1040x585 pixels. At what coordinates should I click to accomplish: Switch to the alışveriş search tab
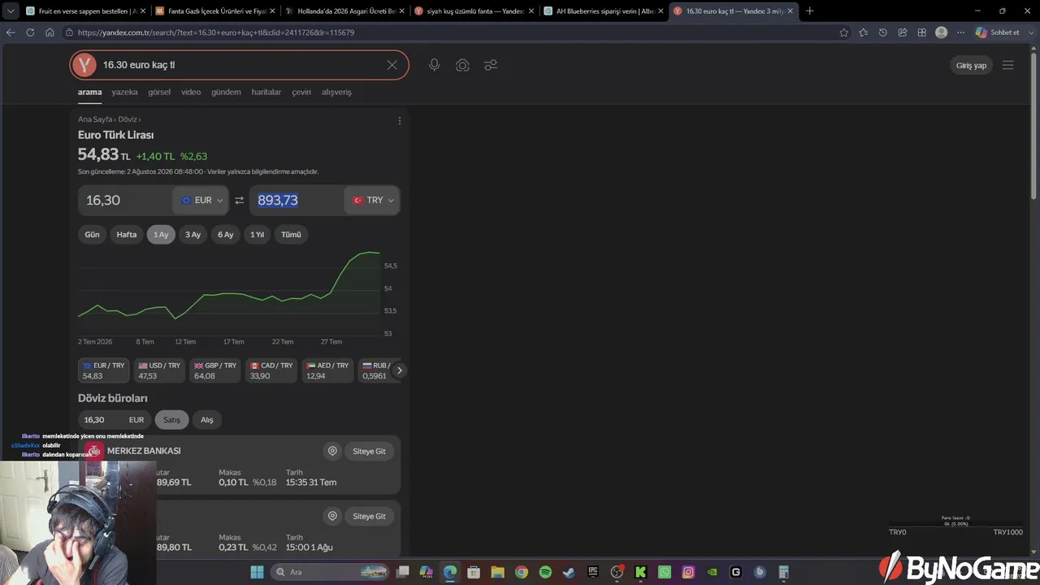(x=336, y=92)
